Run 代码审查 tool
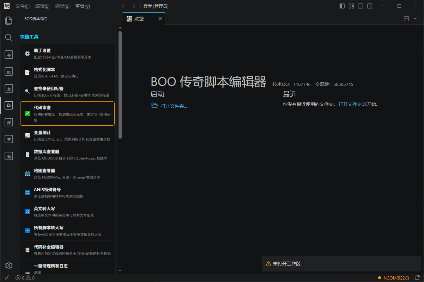The width and height of the screenshot is (424, 282). point(67,113)
